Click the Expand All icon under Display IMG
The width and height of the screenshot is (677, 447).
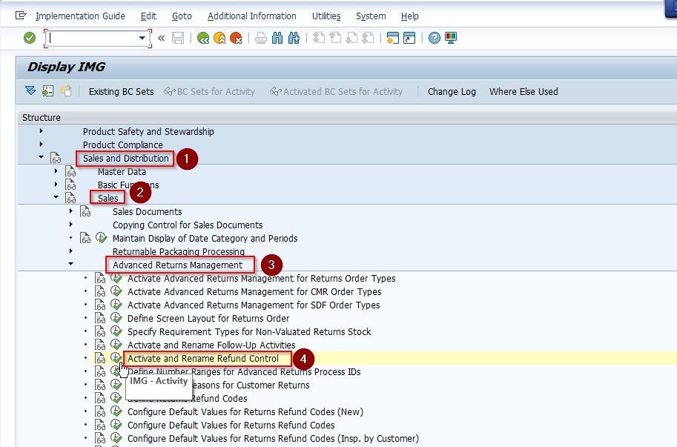coord(30,91)
